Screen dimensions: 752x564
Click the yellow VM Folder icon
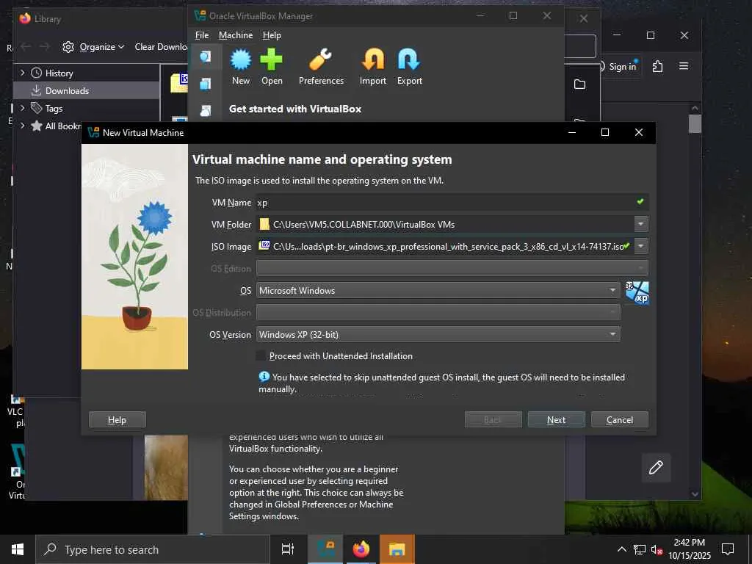click(264, 224)
